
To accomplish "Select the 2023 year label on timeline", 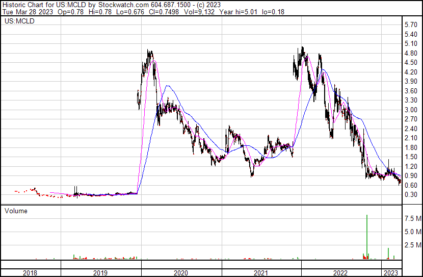I will click(391, 273).
